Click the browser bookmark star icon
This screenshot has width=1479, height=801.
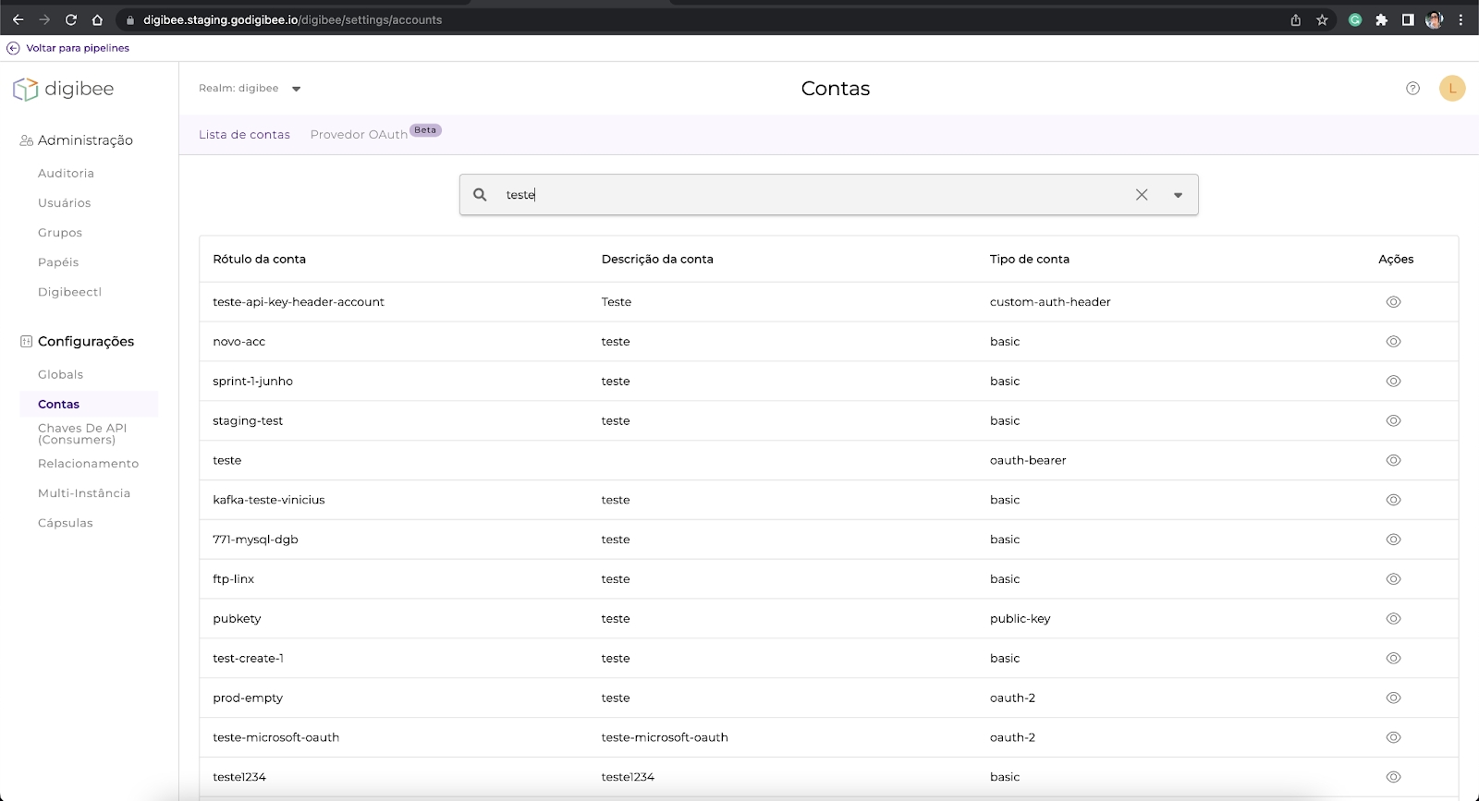(1322, 19)
